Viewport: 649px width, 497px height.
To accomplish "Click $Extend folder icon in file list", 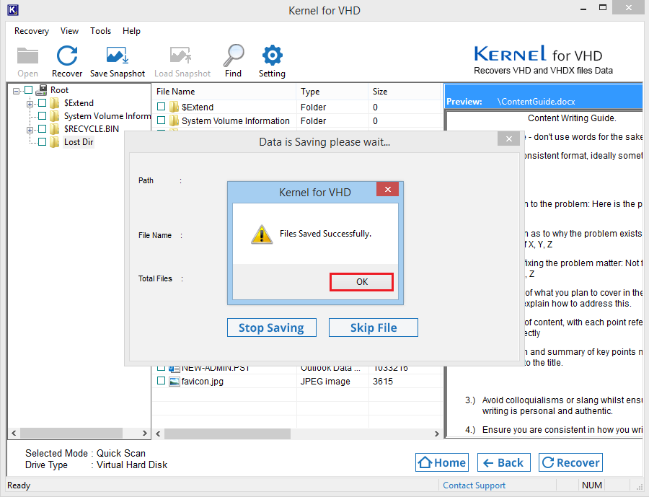I will (175, 107).
